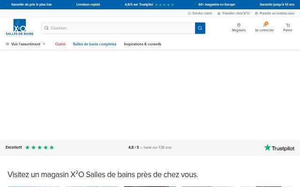Click the Panier label
Viewport: 300px width, 187px height.
[x=288, y=30]
